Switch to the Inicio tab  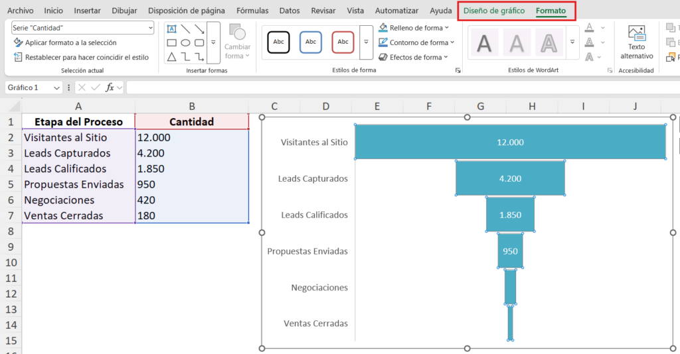tap(53, 11)
